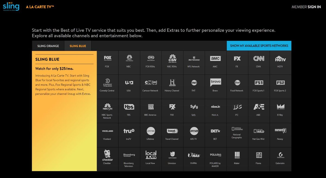This screenshot has width=326, height=178.
Task: Click the Comedy Central channel tile
Action: tap(108, 87)
